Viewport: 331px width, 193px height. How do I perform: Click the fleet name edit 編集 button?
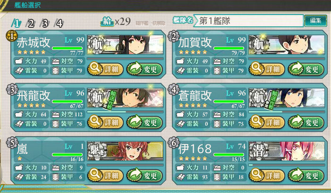[x=315, y=21]
